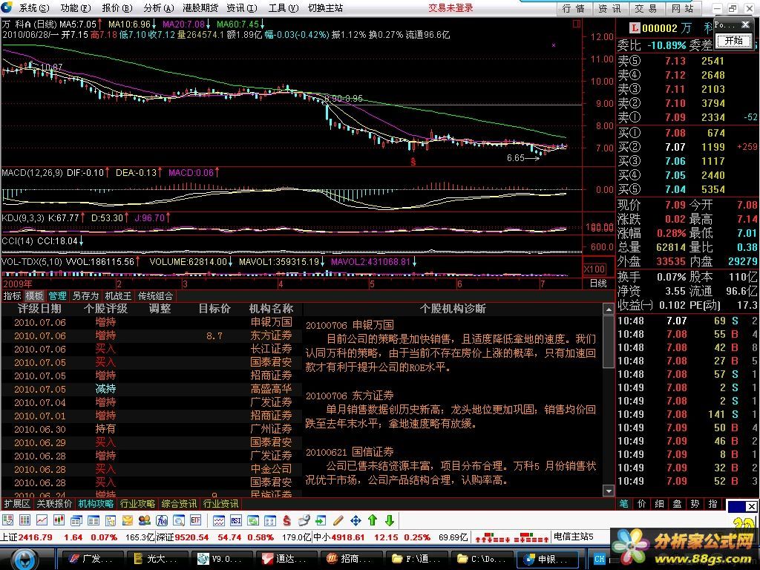Screen dimensions: 760x570
Task: Select the 笔 tab in the tick panel
Action: [x=623, y=504]
